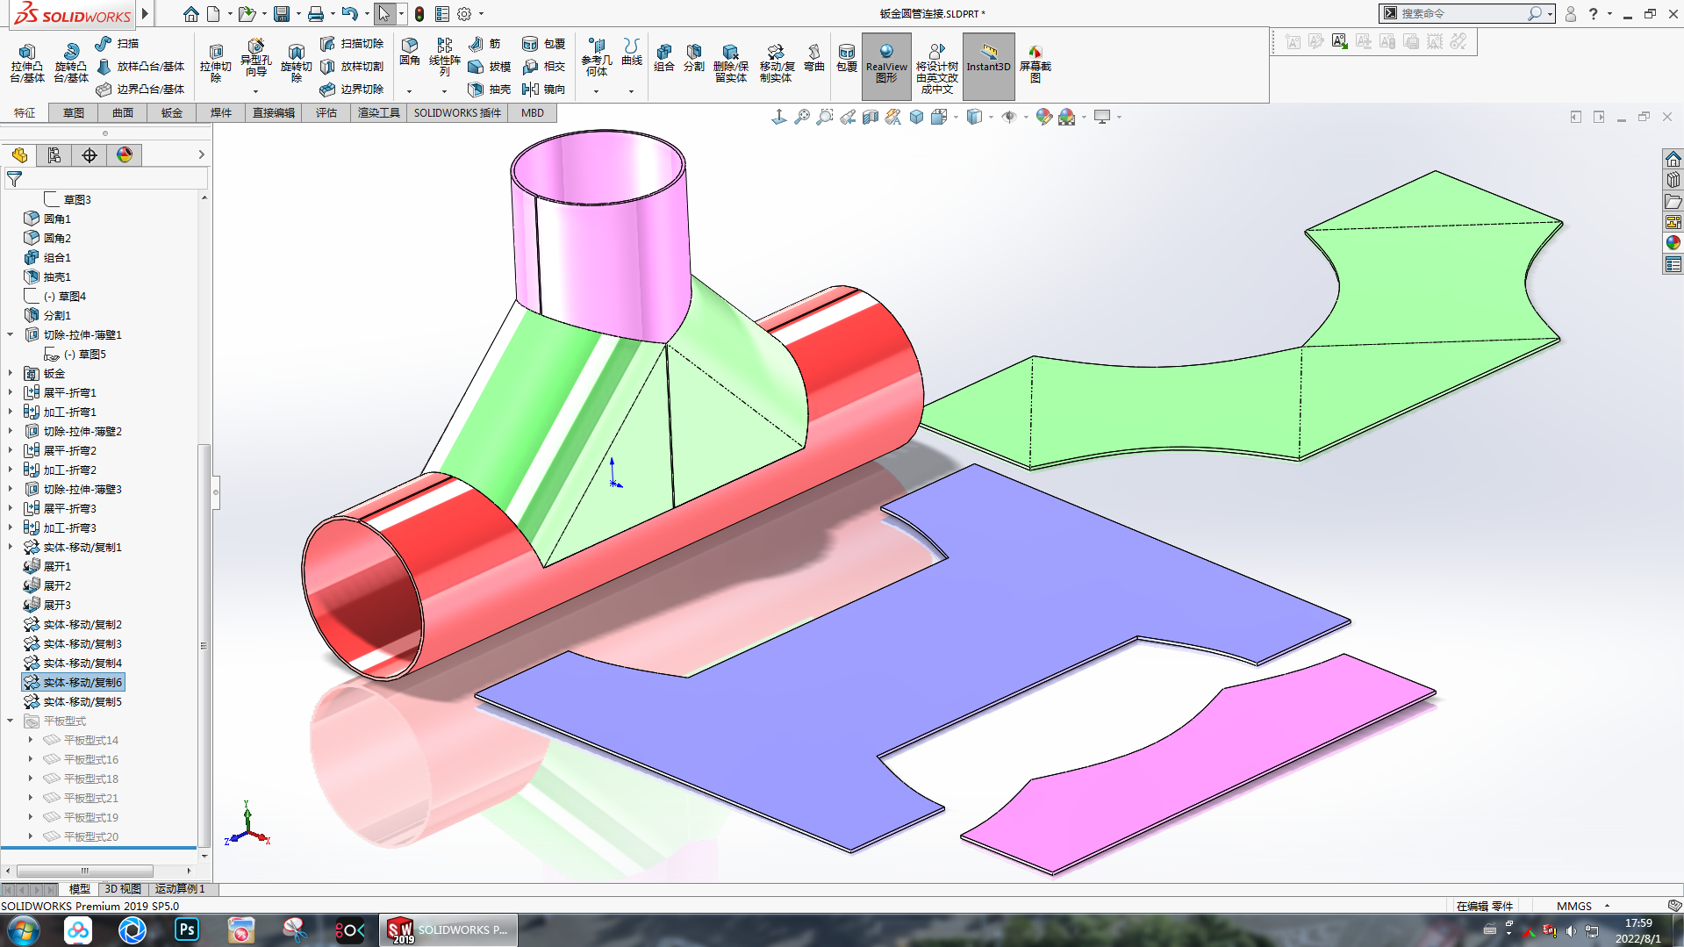Expand the Curves (曲线) dropdown arrow
This screenshot has height=947, width=1684.
[x=631, y=91]
